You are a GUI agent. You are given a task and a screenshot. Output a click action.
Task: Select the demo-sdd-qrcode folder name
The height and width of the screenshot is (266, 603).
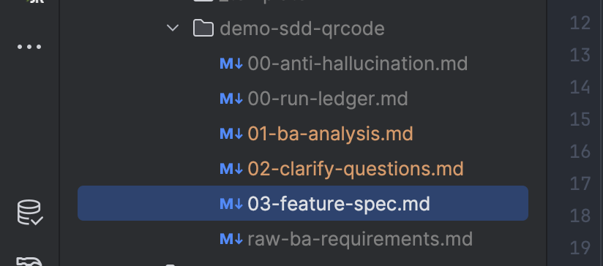coord(302,28)
